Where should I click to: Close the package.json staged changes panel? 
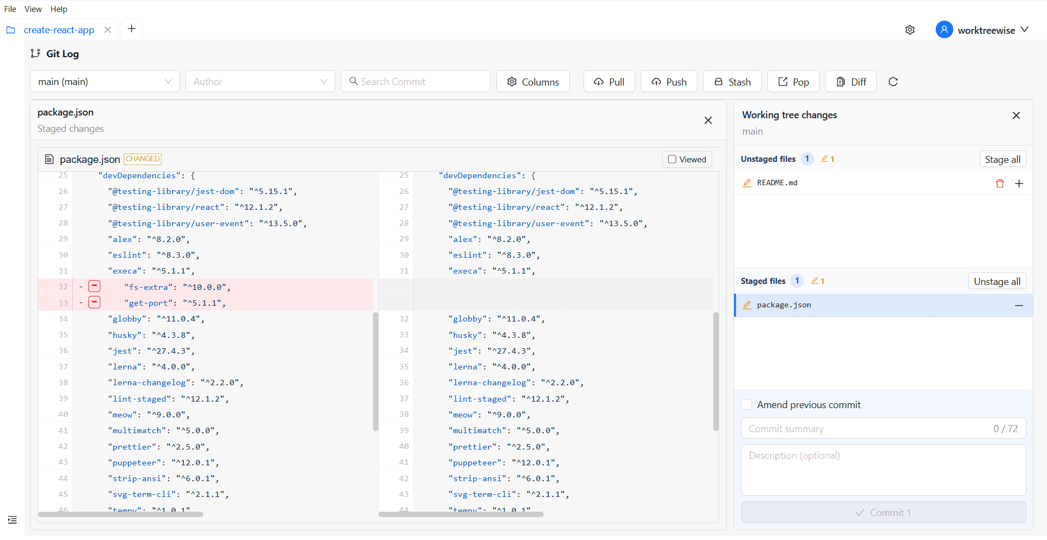pyautogui.click(x=708, y=120)
